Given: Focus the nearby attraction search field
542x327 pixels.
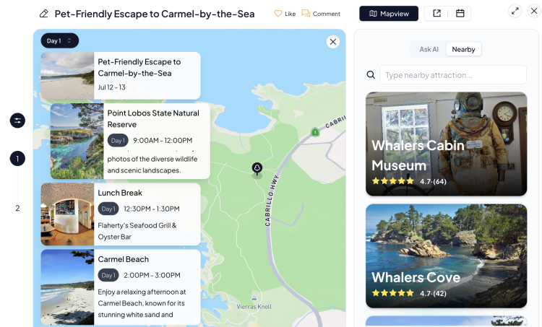Looking at the screenshot, I should click(x=453, y=75).
